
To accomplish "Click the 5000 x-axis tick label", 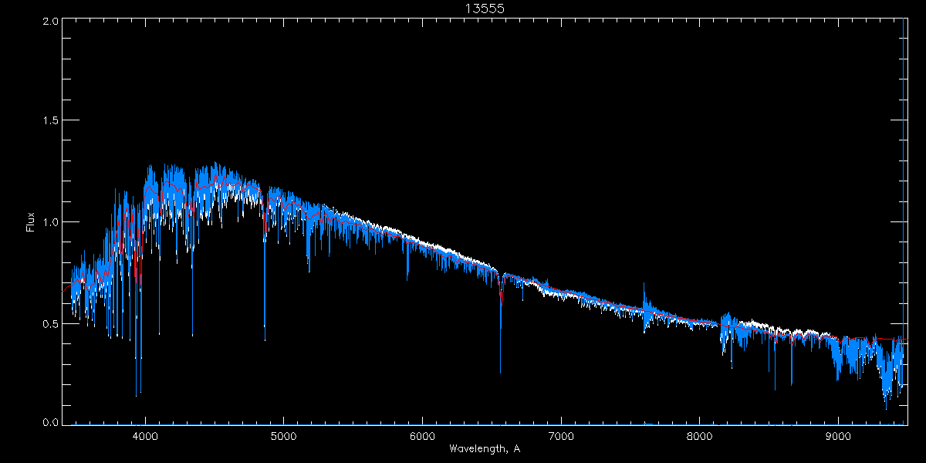I will 283,434.
